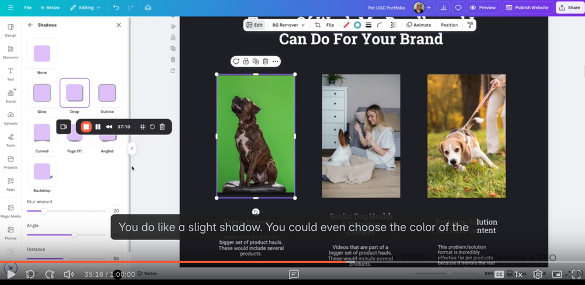
Task: Open the Text sidebar tab
Action: 11,74
